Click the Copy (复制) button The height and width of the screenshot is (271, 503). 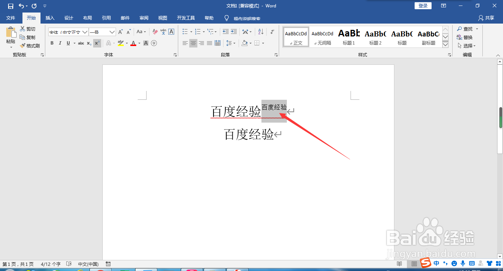[x=28, y=37]
